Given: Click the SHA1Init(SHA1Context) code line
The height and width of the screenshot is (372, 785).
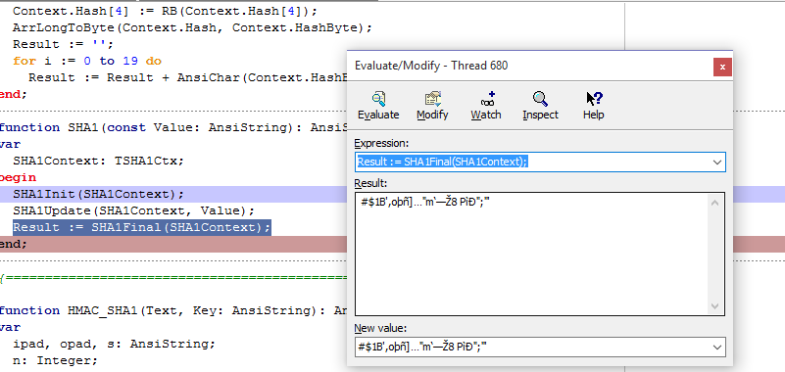Looking at the screenshot, I should coord(99,194).
